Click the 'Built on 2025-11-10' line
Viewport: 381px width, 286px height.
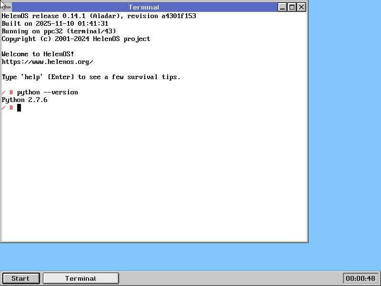pyautogui.click(x=55, y=24)
